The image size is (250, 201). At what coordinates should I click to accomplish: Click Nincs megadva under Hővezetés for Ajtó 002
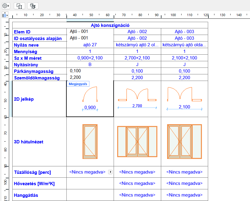[137, 183]
